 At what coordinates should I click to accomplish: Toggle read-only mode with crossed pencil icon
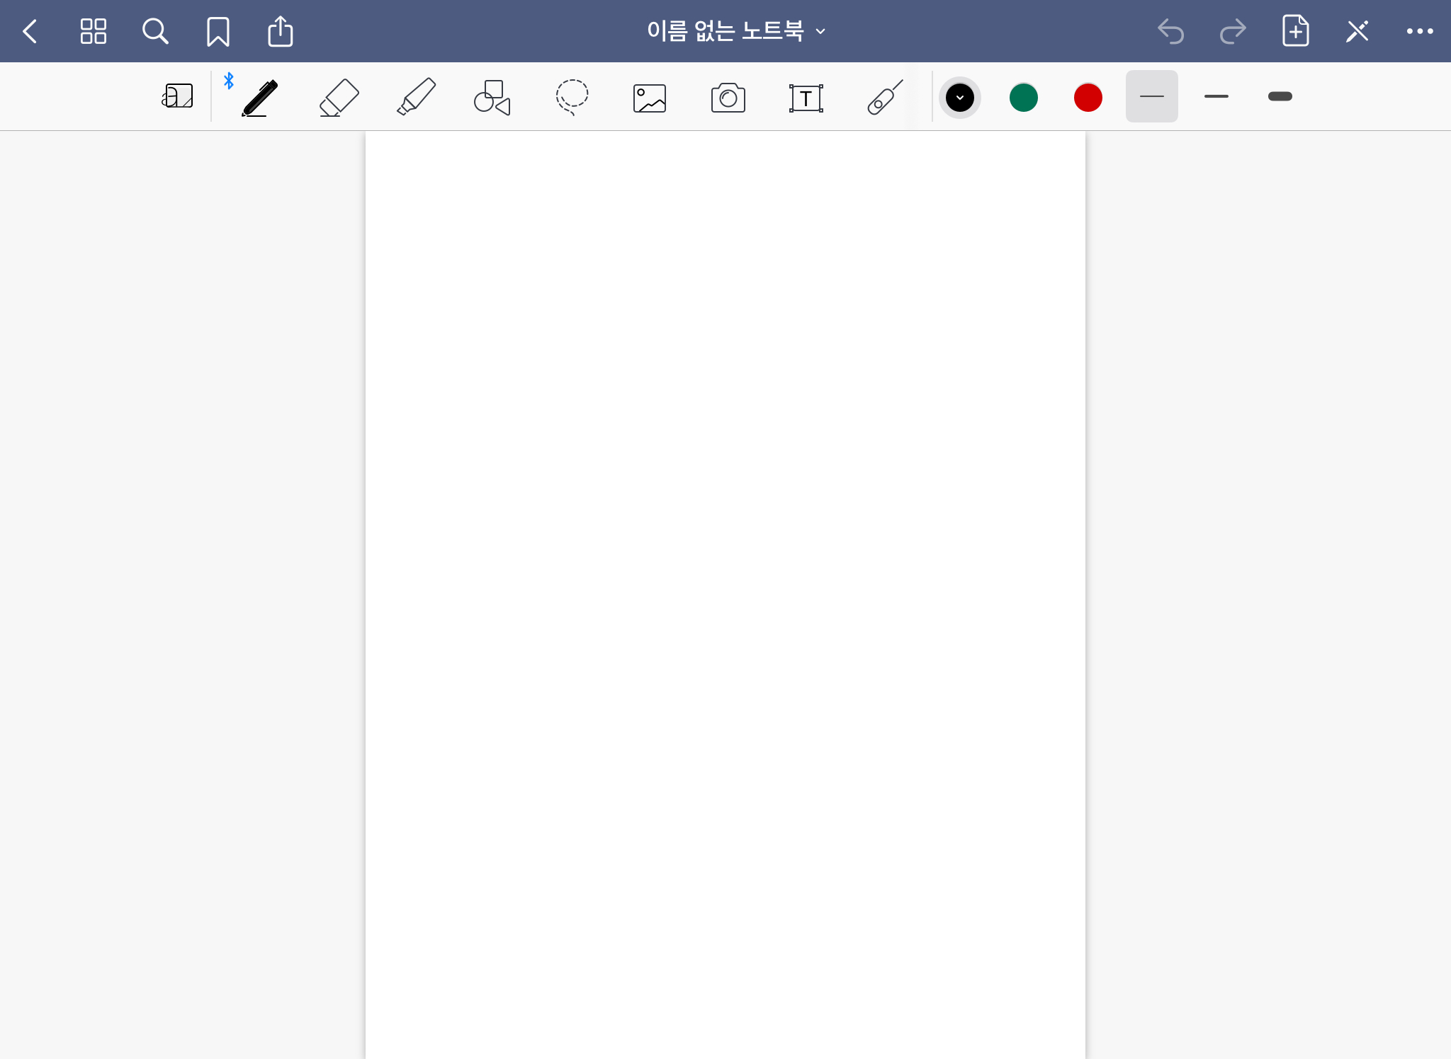click(x=1357, y=31)
